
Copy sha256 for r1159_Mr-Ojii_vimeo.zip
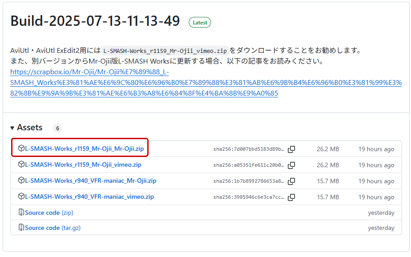tap(291, 165)
